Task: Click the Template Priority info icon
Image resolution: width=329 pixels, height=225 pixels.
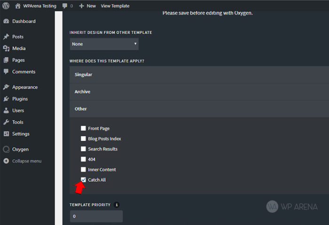Action: [117, 205]
